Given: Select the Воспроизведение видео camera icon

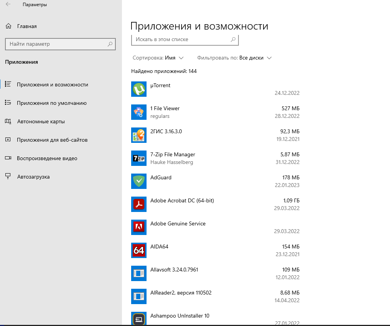Looking at the screenshot, I should [x=8, y=158].
